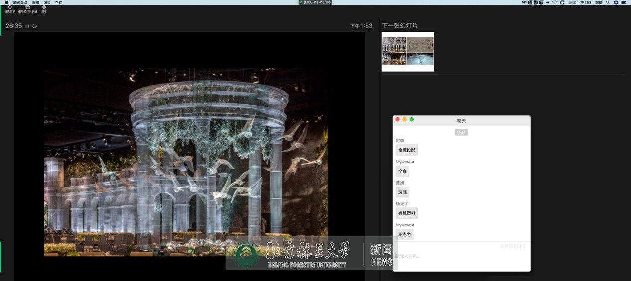631x281 pixels.
Task: Open the Notification Center icon
Action: coord(623,2)
